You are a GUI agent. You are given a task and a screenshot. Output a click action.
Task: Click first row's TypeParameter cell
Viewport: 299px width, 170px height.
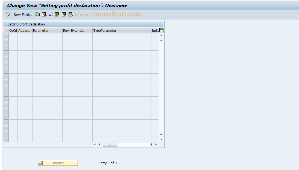point(122,36)
